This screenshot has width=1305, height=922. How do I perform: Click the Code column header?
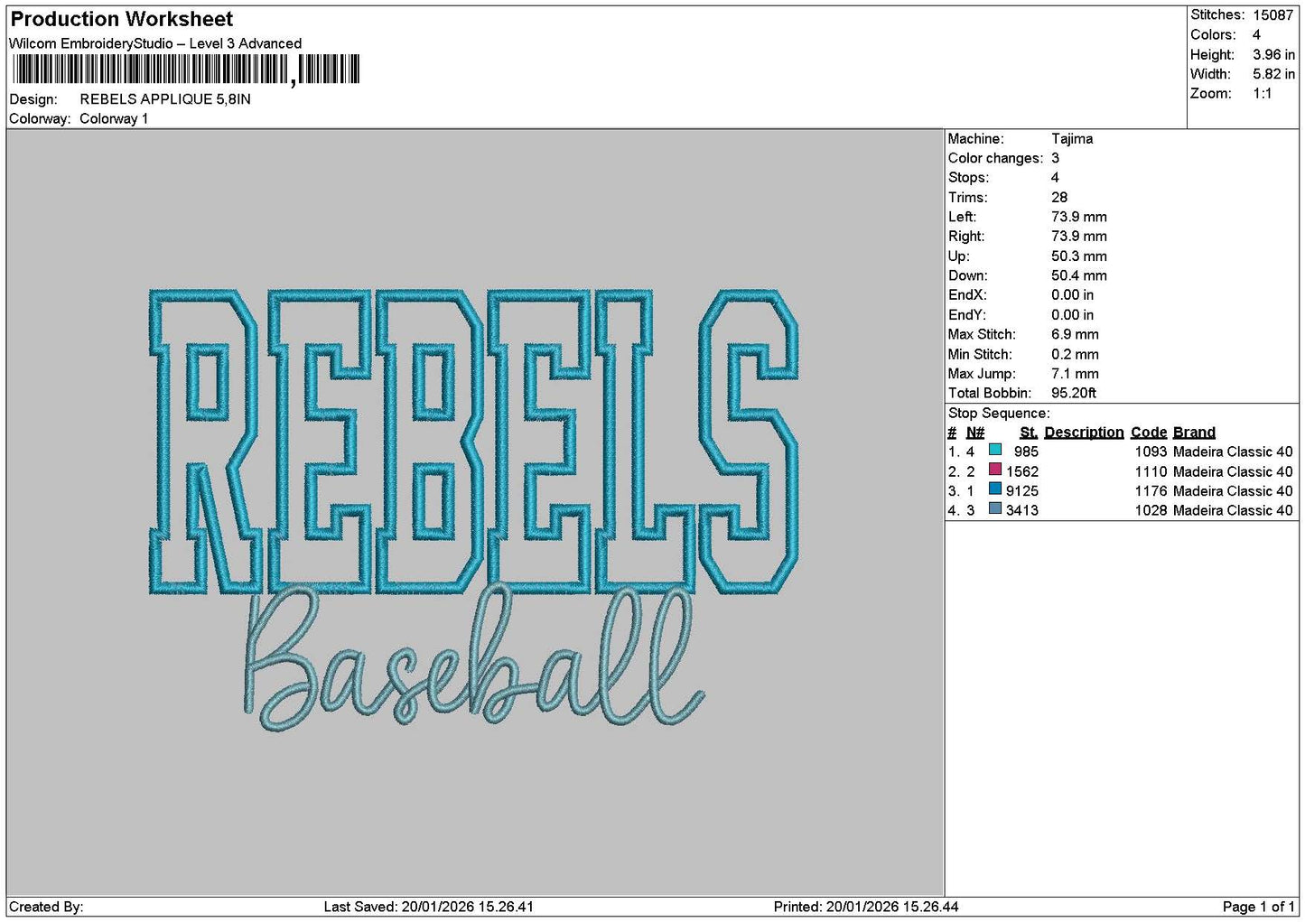click(x=1149, y=433)
